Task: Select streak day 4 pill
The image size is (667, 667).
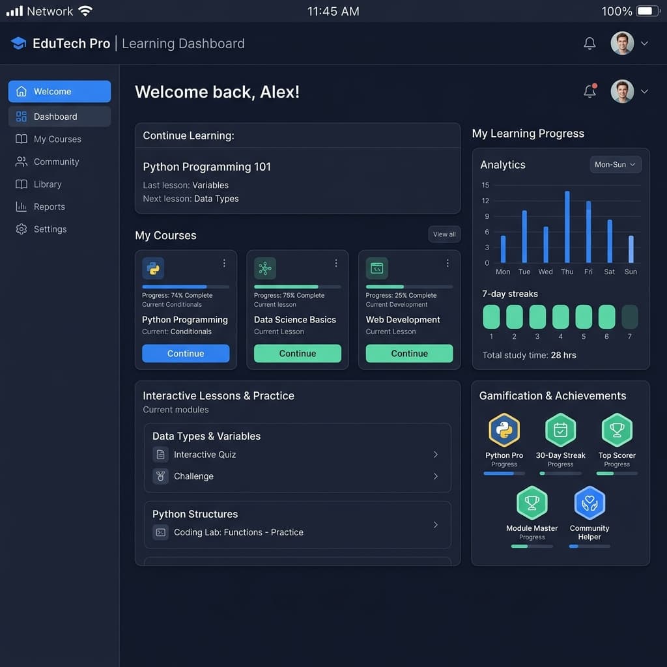Action: (x=561, y=317)
